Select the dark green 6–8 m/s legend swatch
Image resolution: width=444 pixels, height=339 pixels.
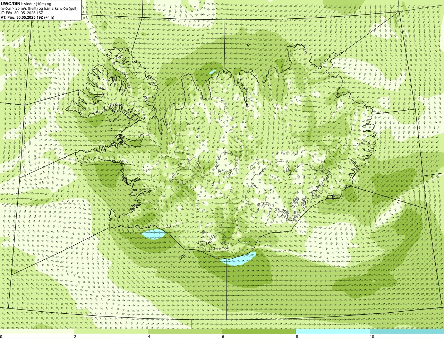pyautogui.click(x=259, y=332)
